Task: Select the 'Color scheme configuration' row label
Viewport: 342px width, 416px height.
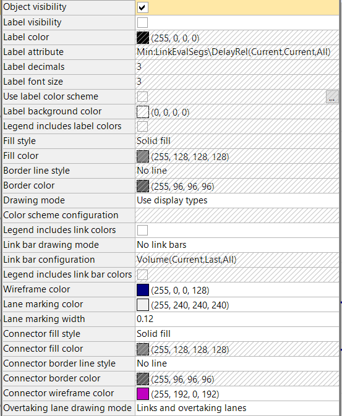Action: click(x=61, y=216)
